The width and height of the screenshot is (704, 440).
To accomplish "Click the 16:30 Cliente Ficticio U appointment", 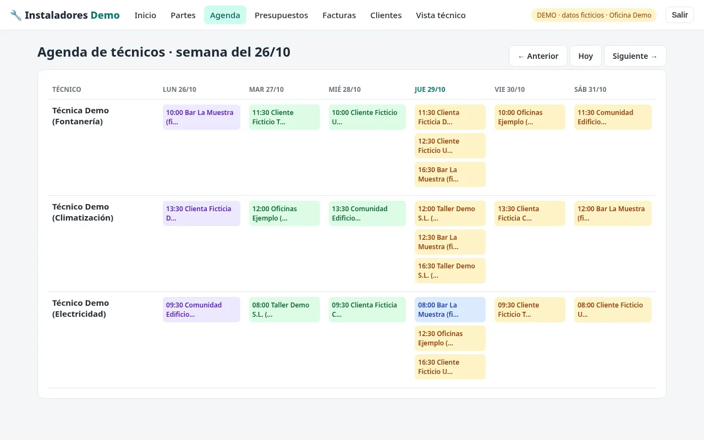I will coord(450,367).
